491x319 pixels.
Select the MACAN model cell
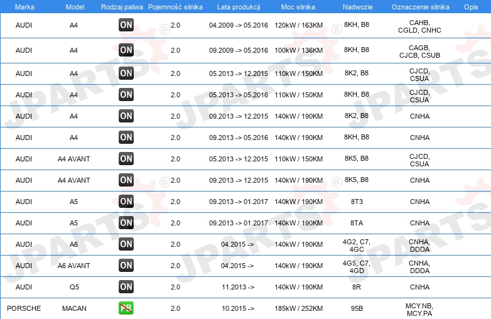pos(74,308)
